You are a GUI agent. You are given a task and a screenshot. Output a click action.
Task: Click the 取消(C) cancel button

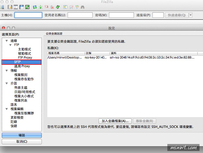tap(22, 142)
